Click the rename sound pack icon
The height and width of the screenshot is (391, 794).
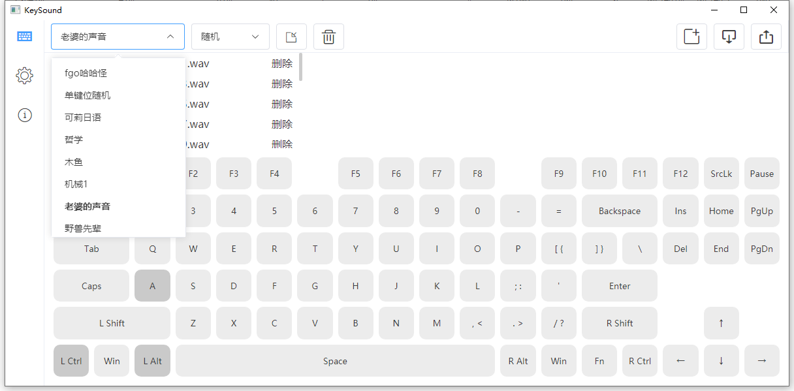pos(291,37)
